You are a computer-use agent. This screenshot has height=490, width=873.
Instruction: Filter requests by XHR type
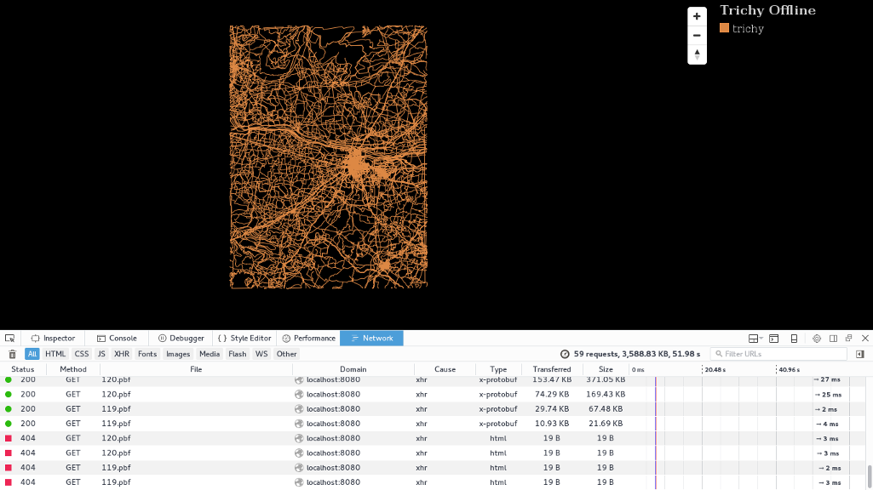coord(122,354)
